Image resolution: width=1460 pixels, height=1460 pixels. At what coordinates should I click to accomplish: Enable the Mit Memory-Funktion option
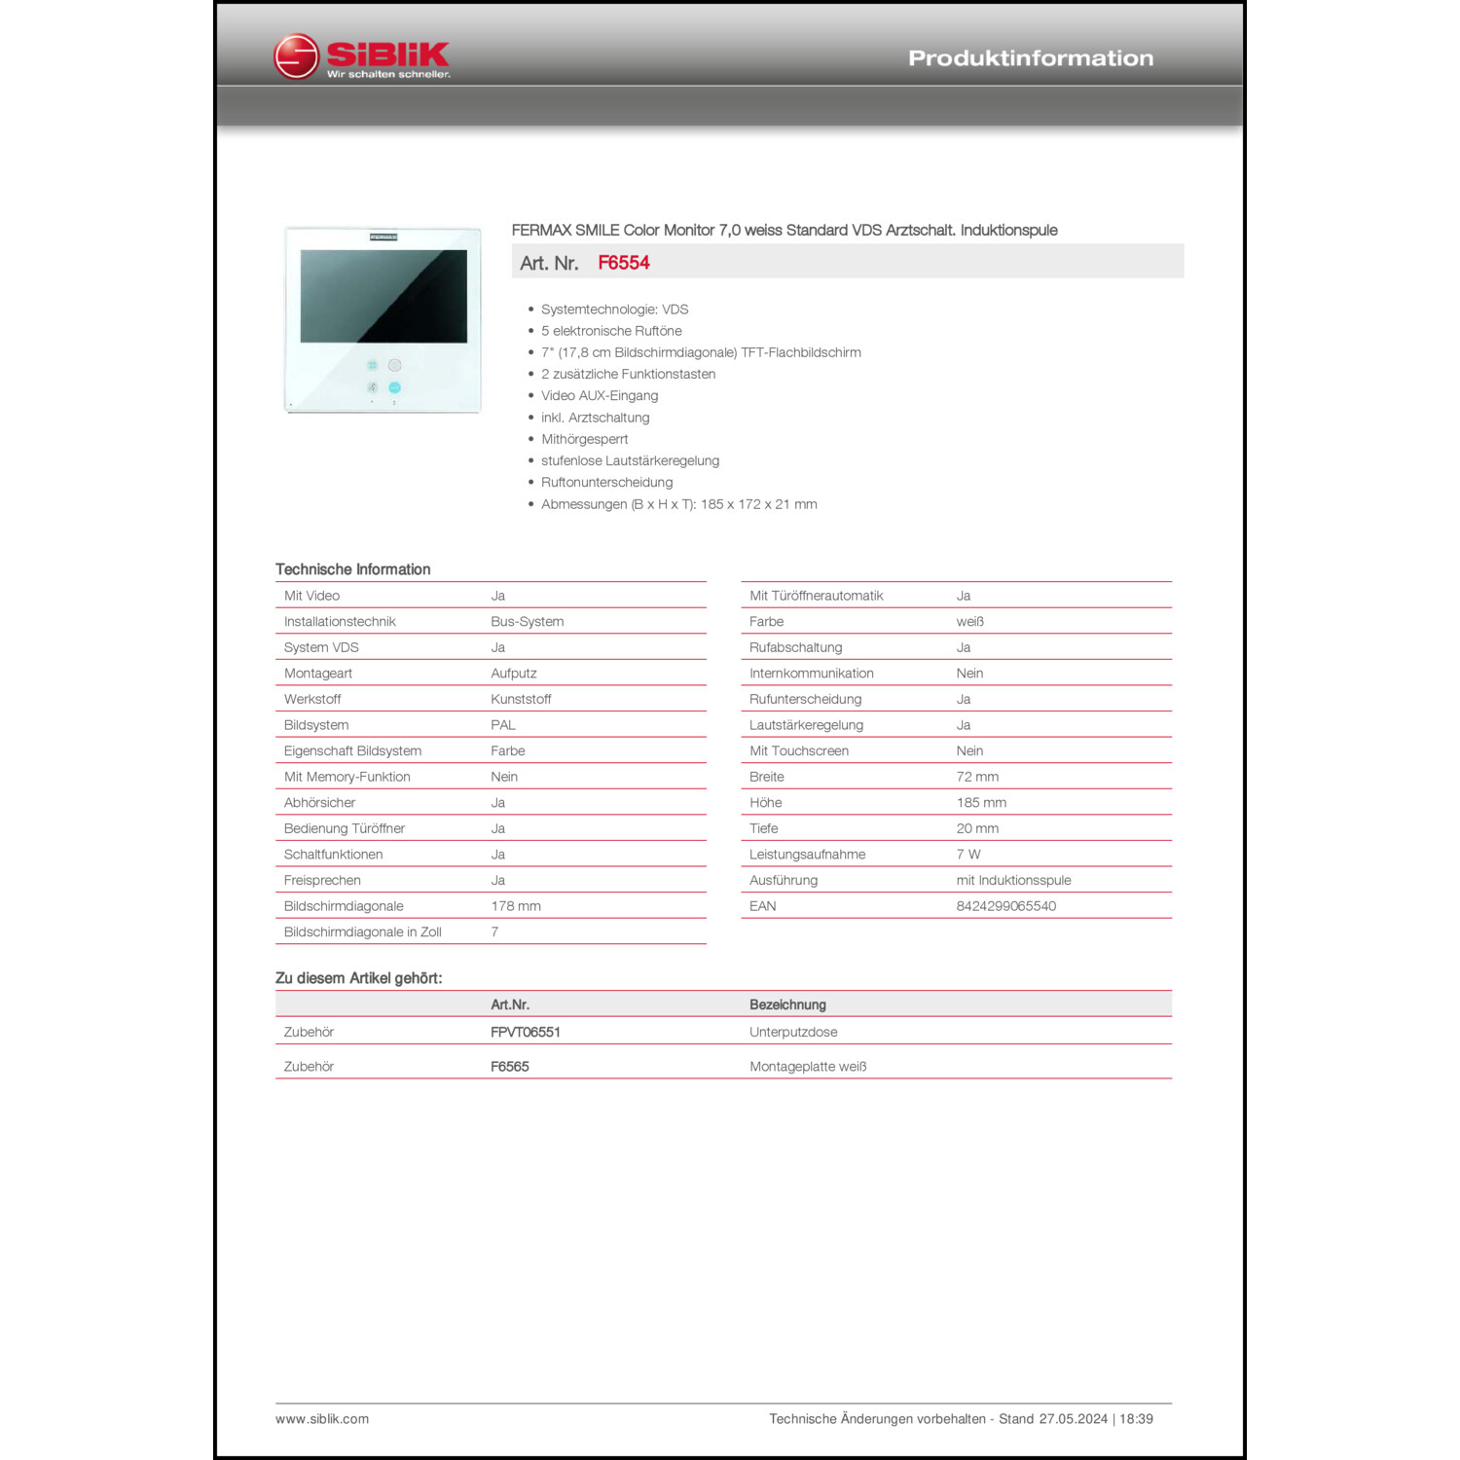tap(503, 776)
